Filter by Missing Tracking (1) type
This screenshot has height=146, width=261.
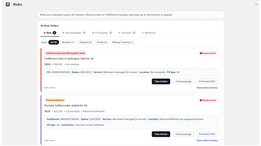123,42
